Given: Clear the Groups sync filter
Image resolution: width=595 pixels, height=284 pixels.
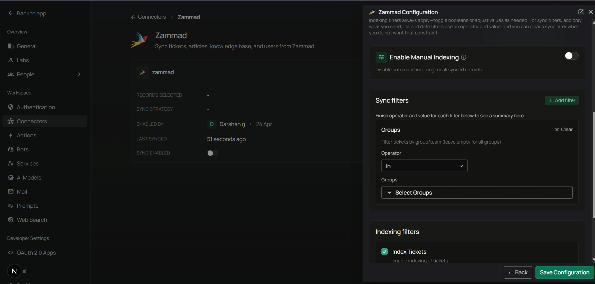Looking at the screenshot, I should tap(564, 129).
